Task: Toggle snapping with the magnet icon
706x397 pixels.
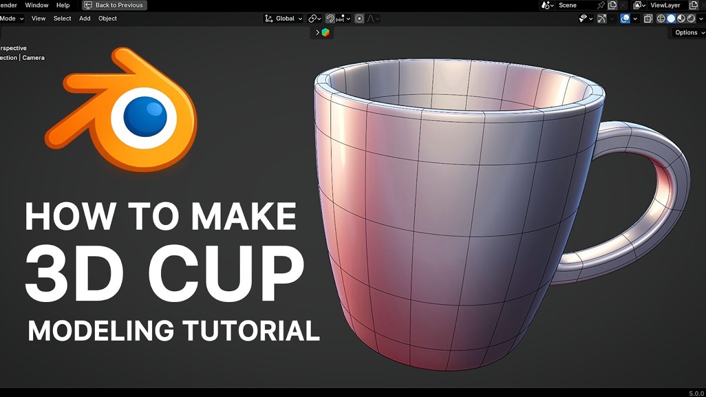Action: [x=330, y=18]
